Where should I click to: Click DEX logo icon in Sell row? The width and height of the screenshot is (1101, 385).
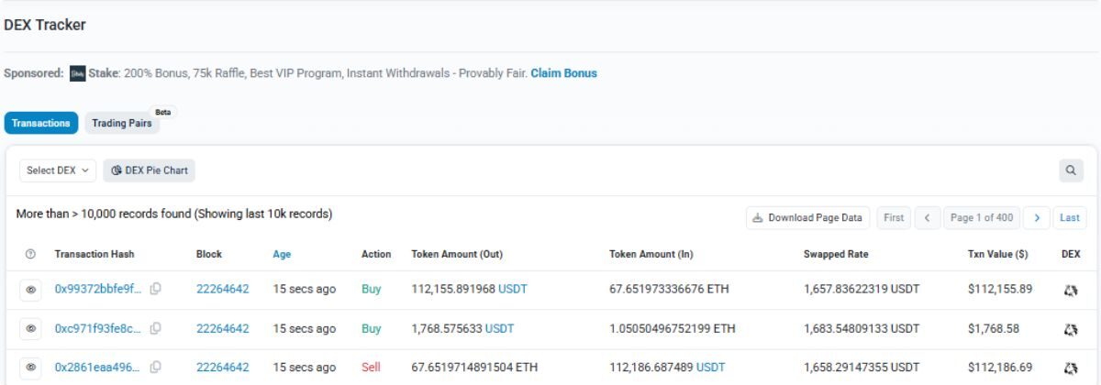coord(1070,368)
